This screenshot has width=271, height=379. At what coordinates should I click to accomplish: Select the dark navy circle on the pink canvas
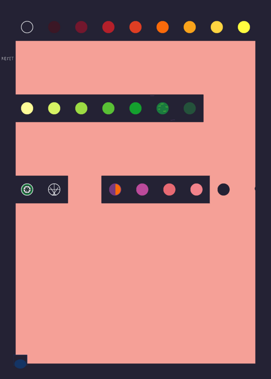pos(224,189)
